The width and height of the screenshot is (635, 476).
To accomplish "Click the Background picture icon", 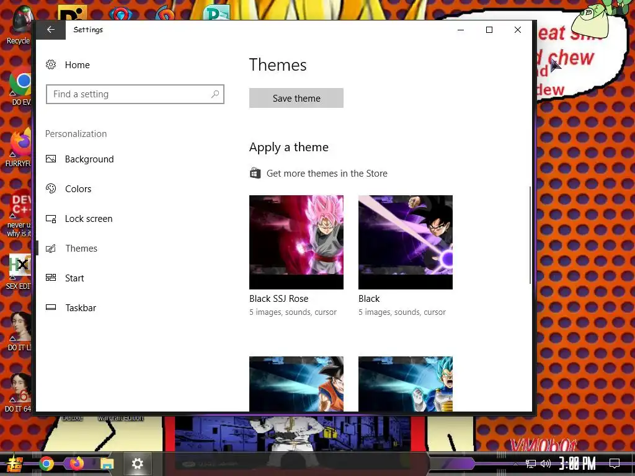I will coord(51,159).
